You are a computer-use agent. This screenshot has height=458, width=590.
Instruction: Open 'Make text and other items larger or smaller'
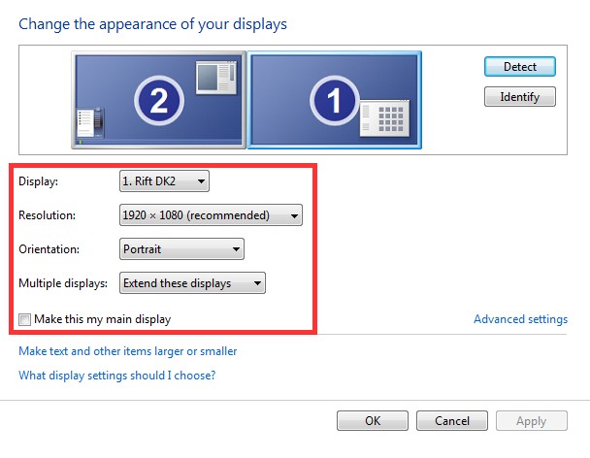[128, 351]
